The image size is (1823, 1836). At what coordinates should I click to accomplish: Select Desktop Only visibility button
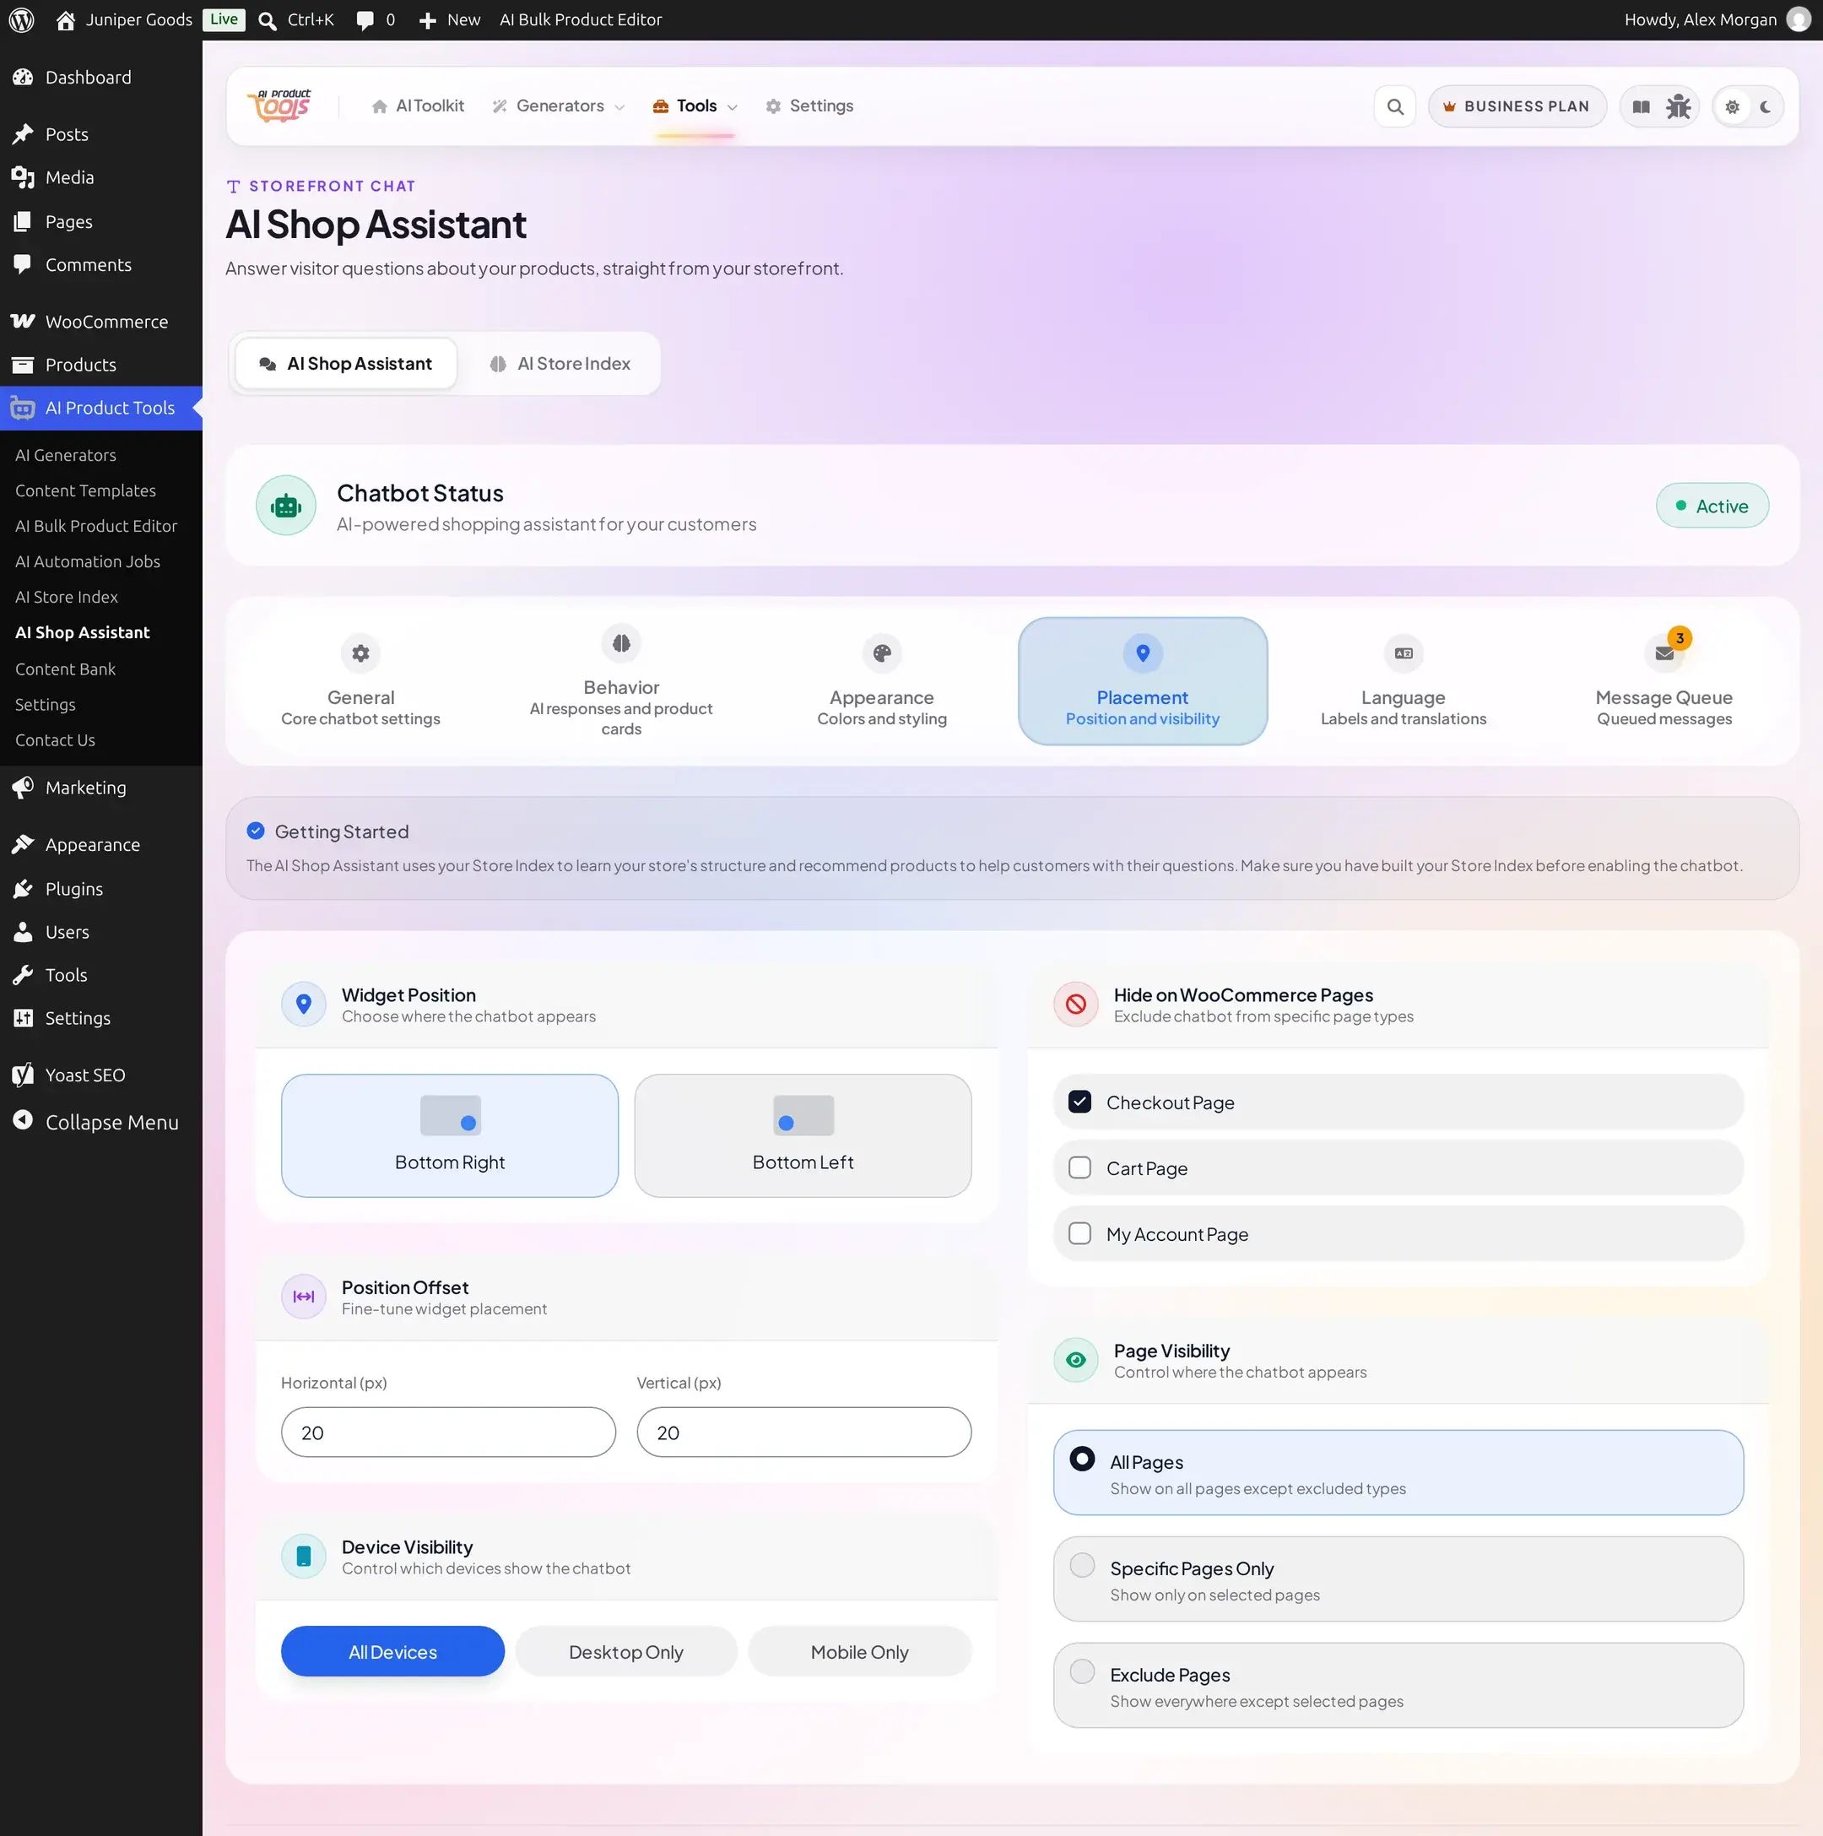[x=626, y=1652]
